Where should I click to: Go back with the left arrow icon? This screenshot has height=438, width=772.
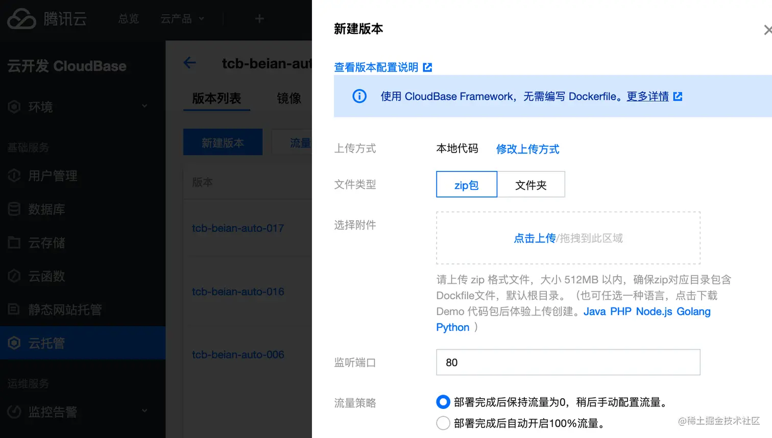(189, 63)
